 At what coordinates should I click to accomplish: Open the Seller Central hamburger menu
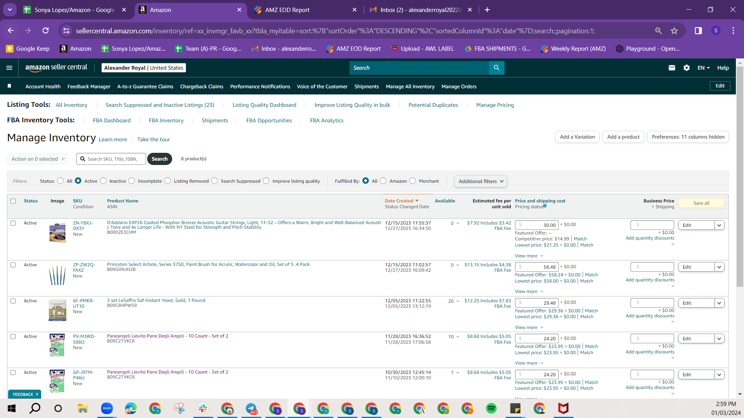[x=9, y=68]
